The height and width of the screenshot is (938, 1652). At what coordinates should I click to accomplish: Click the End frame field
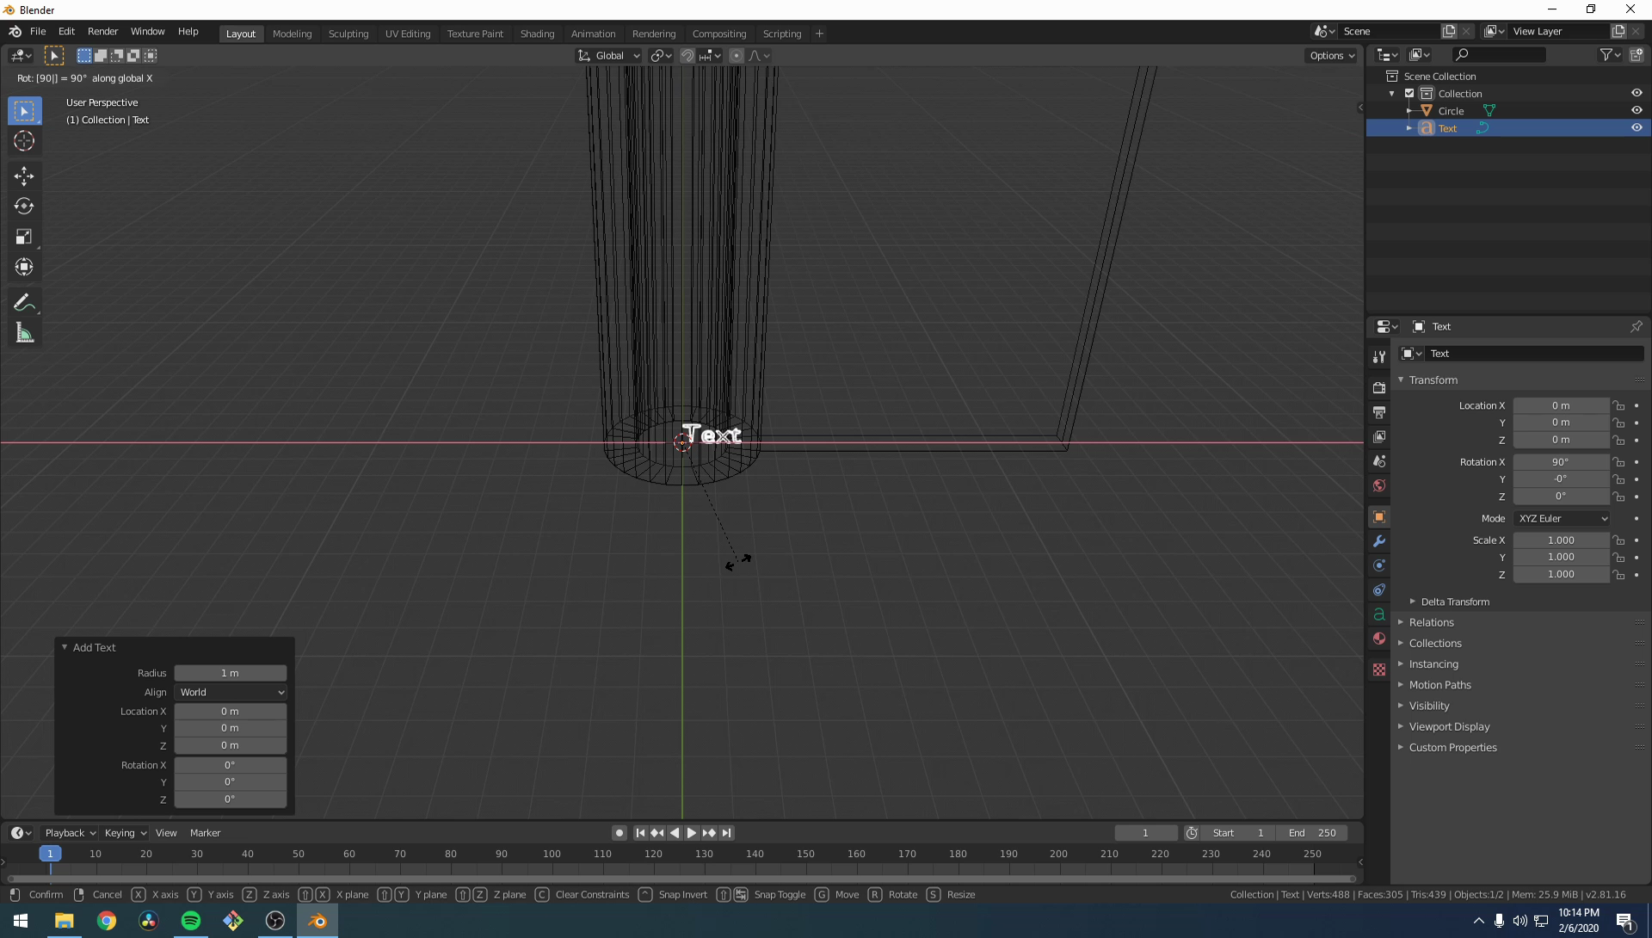click(x=1312, y=833)
